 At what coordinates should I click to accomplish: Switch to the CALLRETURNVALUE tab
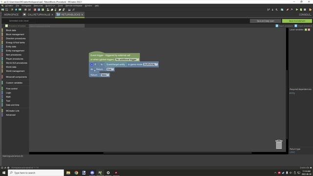coord(39,15)
